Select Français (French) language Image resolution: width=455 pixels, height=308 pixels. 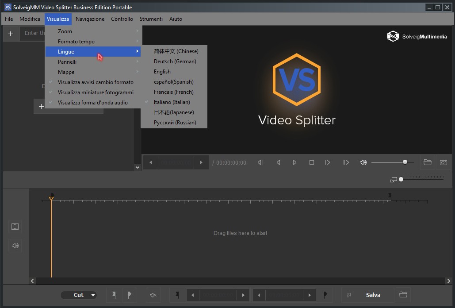tap(174, 92)
